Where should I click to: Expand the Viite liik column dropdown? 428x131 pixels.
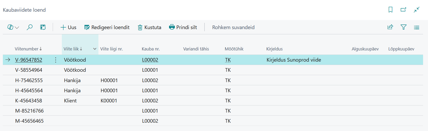tap(95, 49)
